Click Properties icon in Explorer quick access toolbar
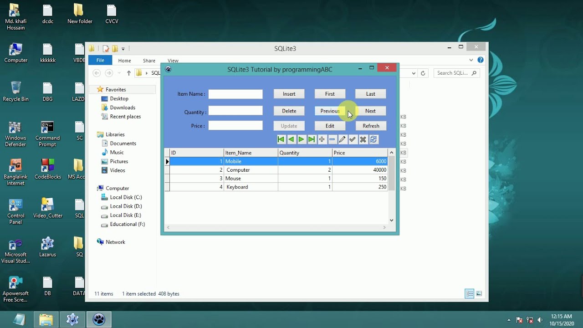This screenshot has width=583, height=328. tap(106, 48)
